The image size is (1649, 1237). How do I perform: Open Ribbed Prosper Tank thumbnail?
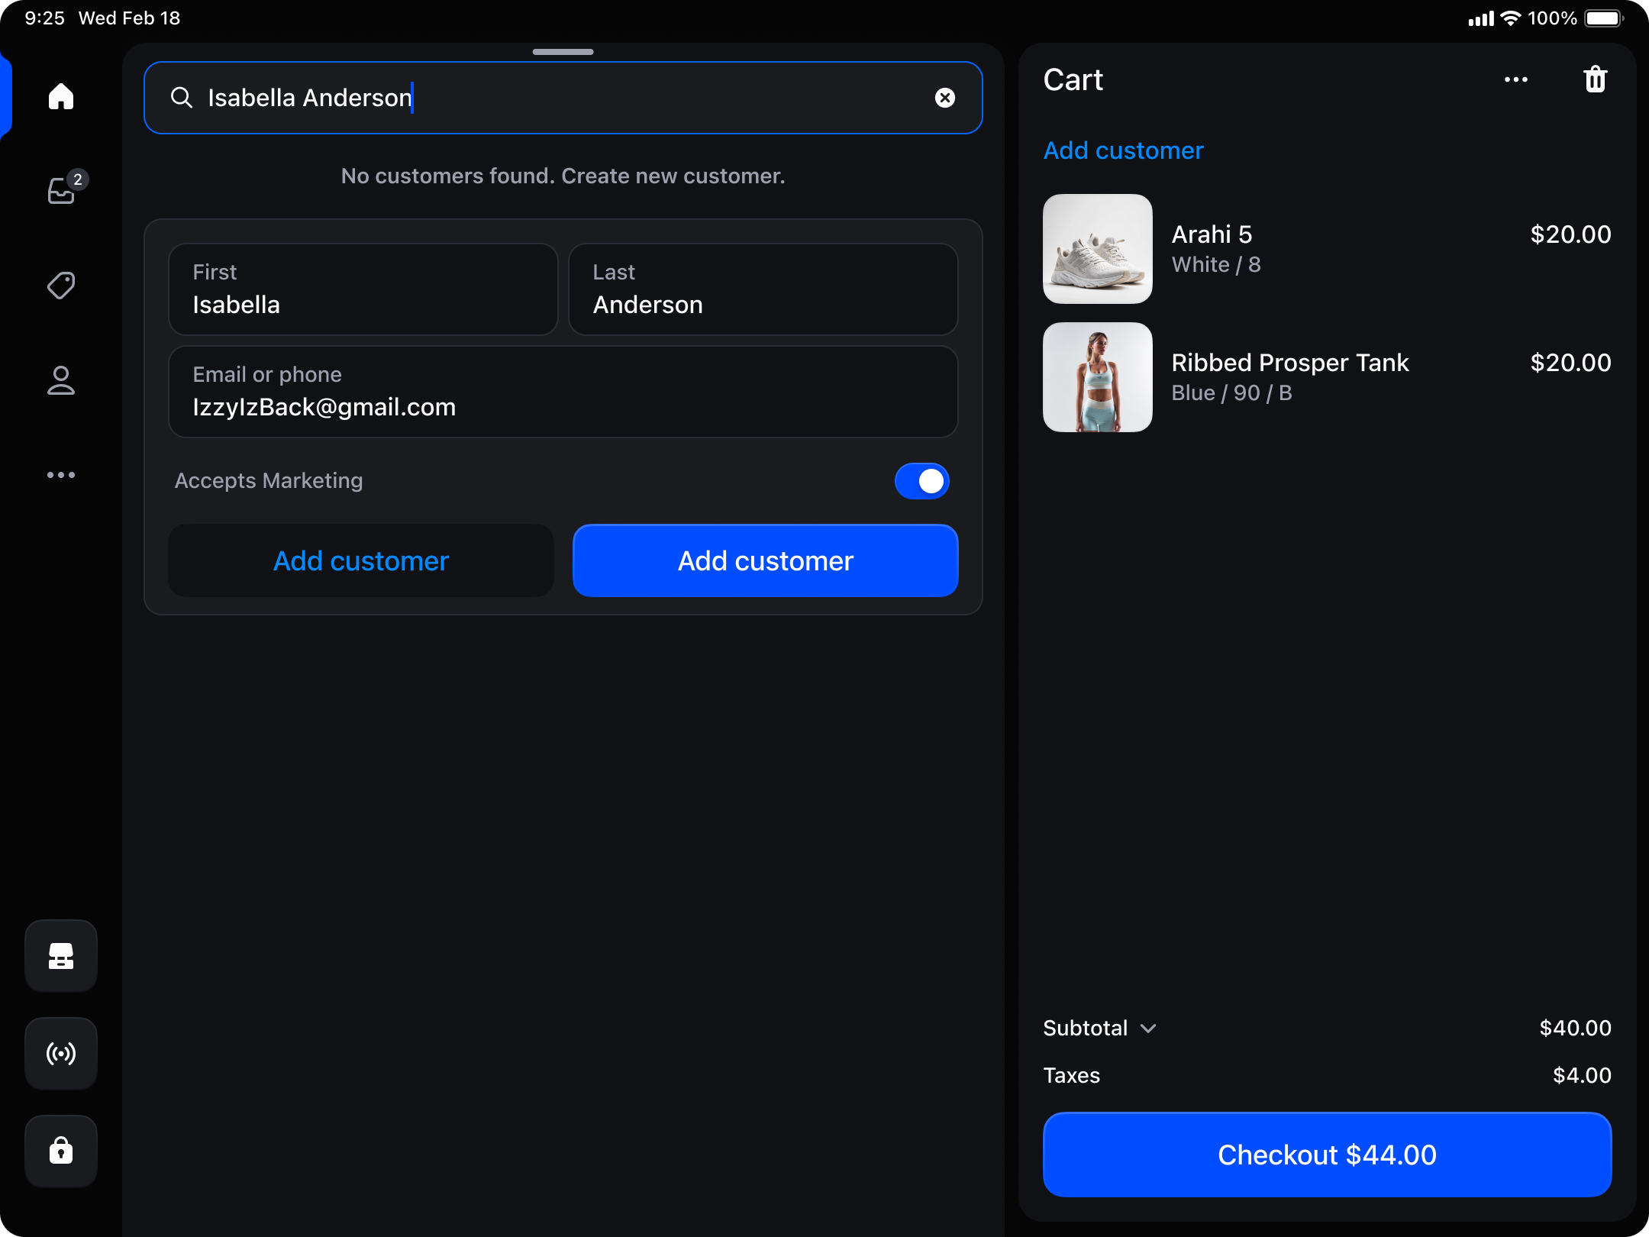pyautogui.click(x=1098, y=377)
